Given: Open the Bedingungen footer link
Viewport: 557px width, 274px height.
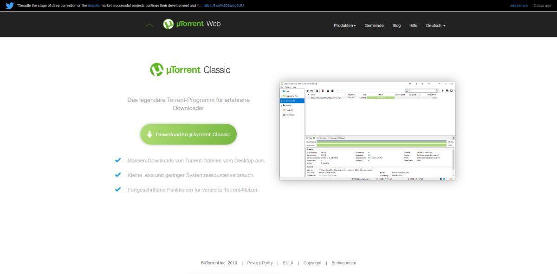Looking at the screenshot, I should pyautogui.click(x=343, y=263).
